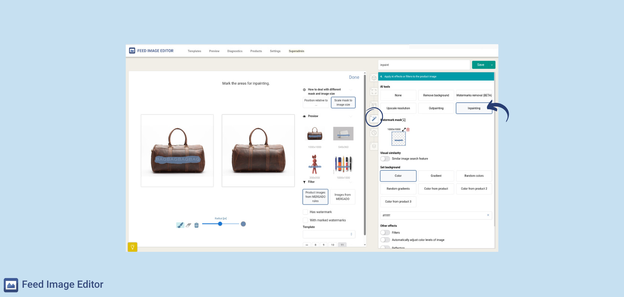Click the resize arrows icon beside 1000x1000
This screenshot has height=297, width=624.
[x=404, y=130]
